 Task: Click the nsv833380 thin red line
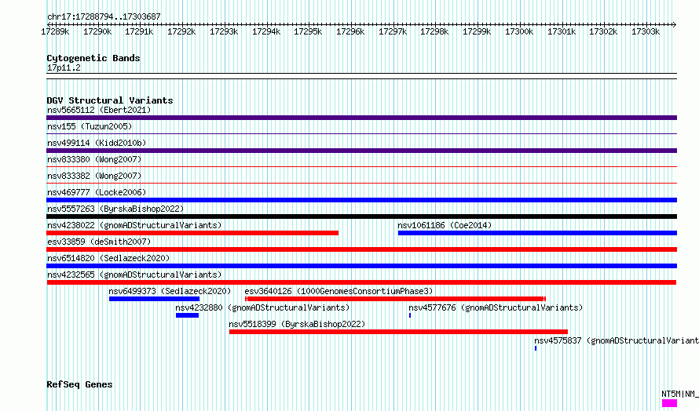361,167
